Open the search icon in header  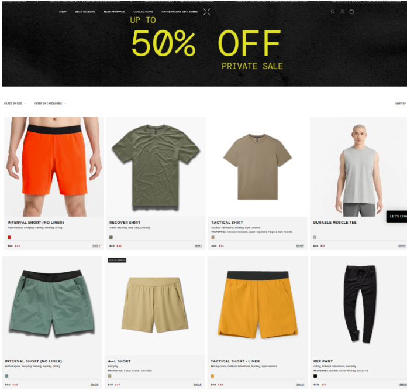pos(333,12)
